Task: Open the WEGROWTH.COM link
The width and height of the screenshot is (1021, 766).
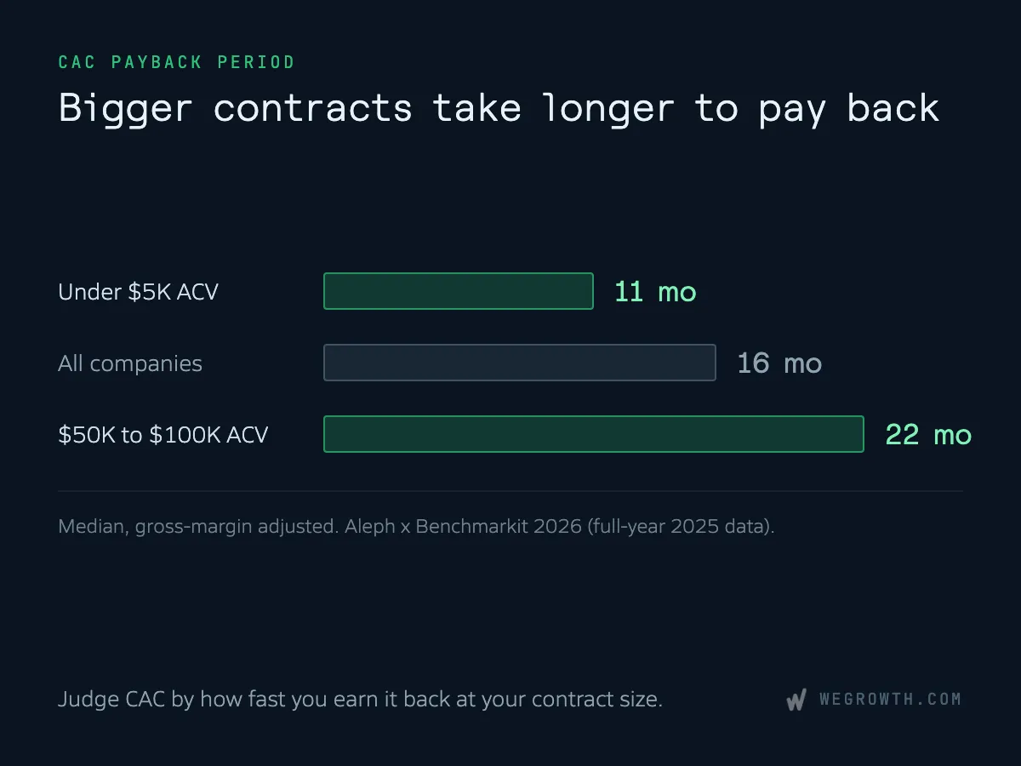Action: pyautogui.click(x=890, y=700)
